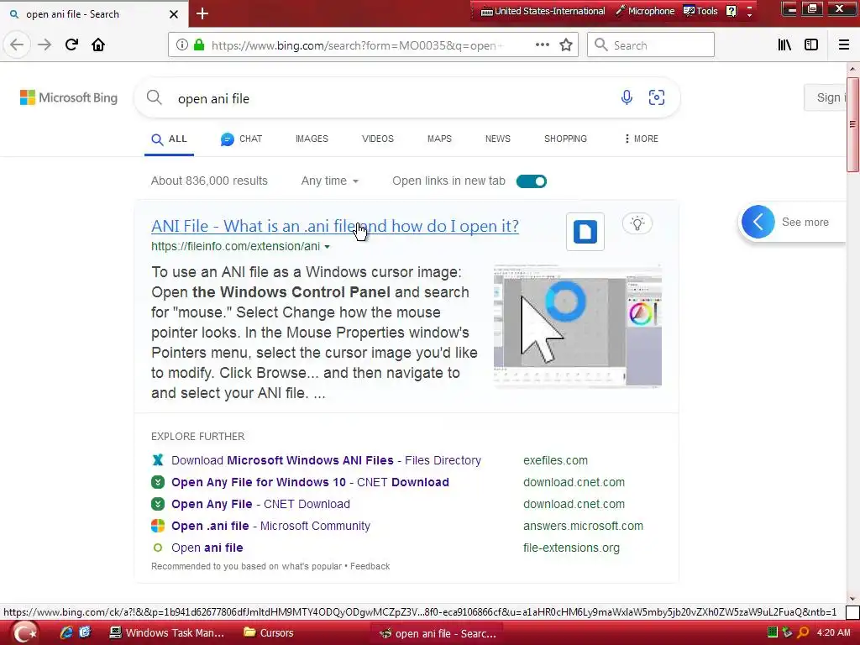This screenshot has height=645, width=860.
Task: Close the 'open ani file - Search' tab
Action: [x=174, y=14]
